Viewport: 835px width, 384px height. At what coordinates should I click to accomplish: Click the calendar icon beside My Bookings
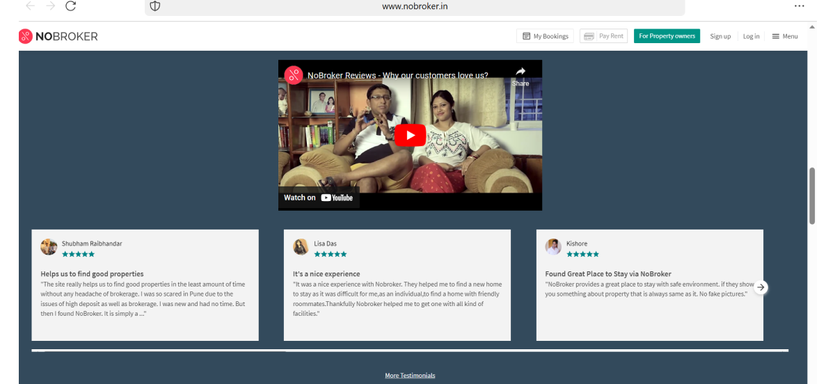(x=526, y=36)
